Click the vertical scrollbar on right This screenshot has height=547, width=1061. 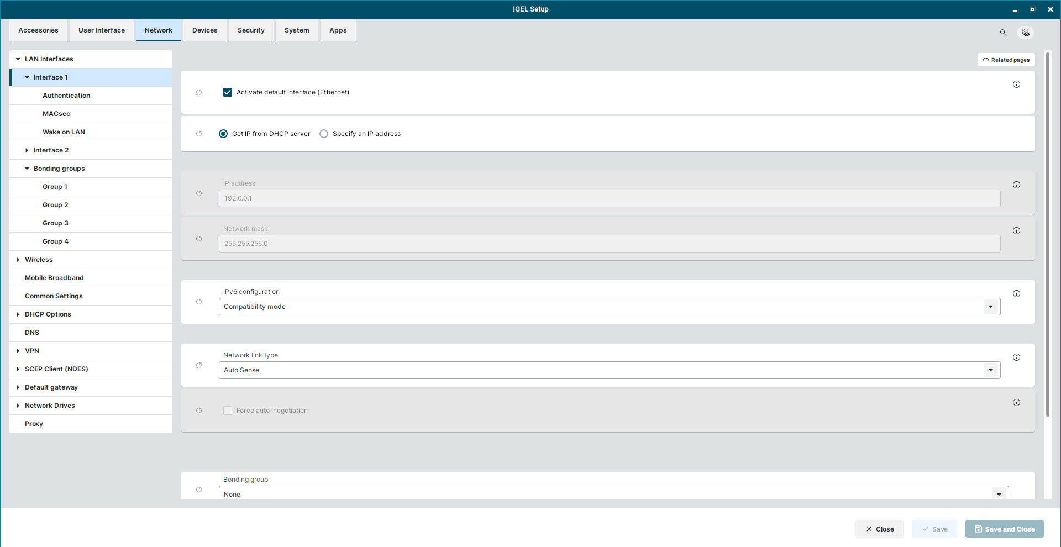[1047, 234]
